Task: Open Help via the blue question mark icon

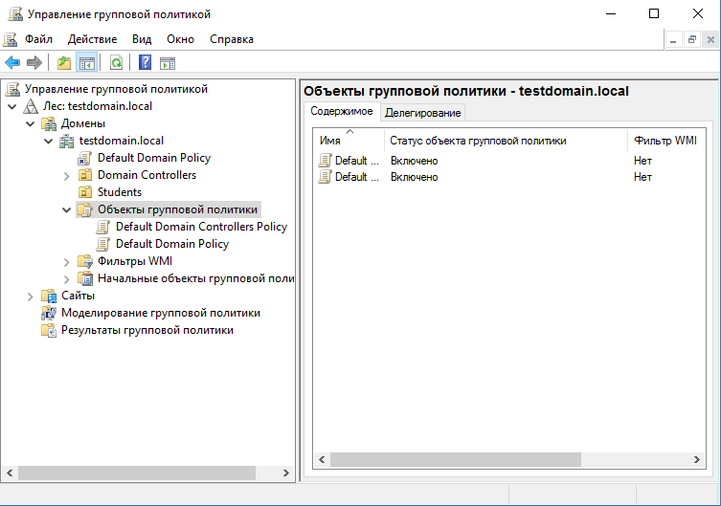Action: pos(145,63)
